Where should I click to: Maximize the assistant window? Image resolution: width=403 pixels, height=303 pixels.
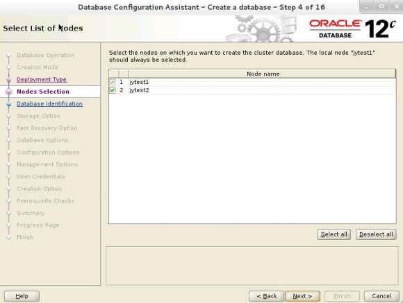point(381,7)
